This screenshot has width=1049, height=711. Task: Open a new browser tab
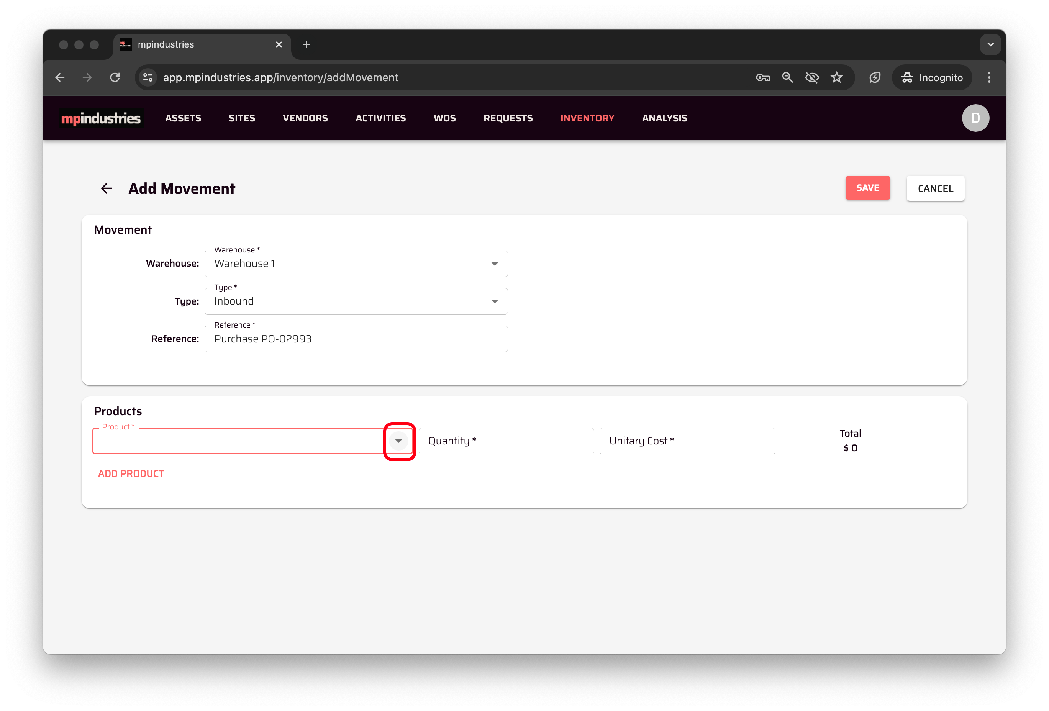(x=307, y=45)
